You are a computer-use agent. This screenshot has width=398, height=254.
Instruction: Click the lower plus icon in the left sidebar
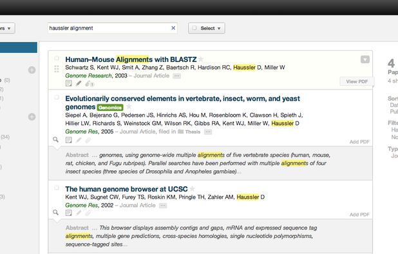click(32, 117)
